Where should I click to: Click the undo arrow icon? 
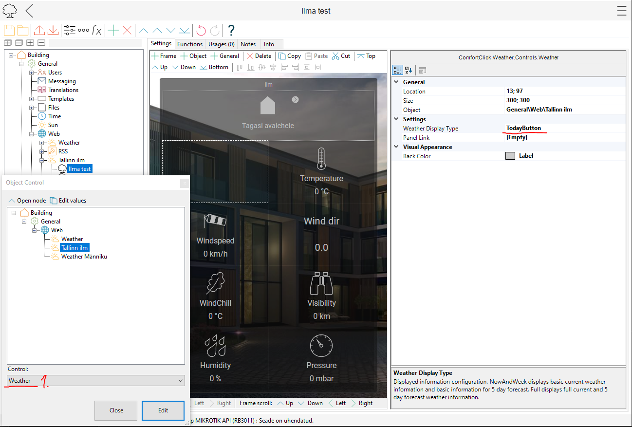tap(201, 30)
